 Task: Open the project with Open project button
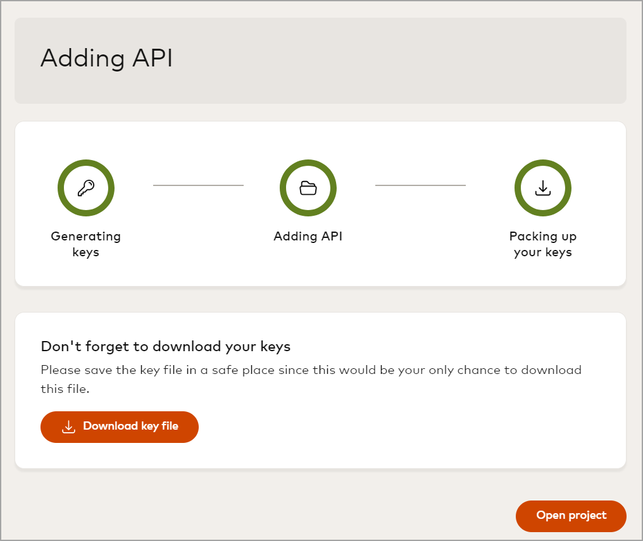coord(571,516)
